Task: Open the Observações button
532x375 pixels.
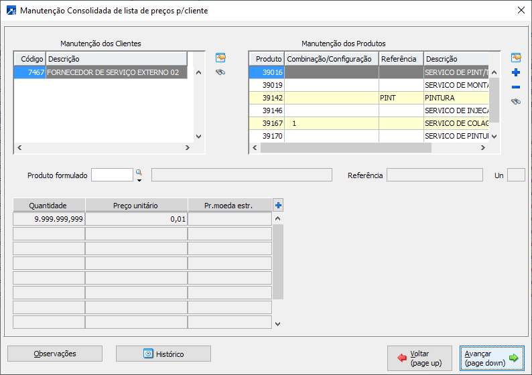Action: (x=55, y=354)
